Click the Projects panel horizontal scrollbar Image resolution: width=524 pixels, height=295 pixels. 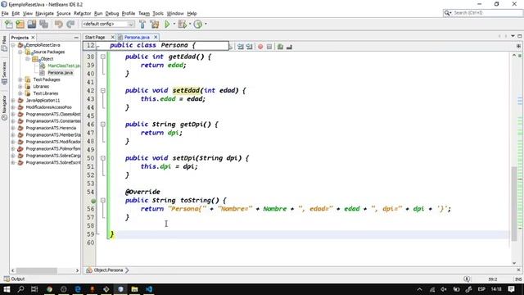point(36,270)
